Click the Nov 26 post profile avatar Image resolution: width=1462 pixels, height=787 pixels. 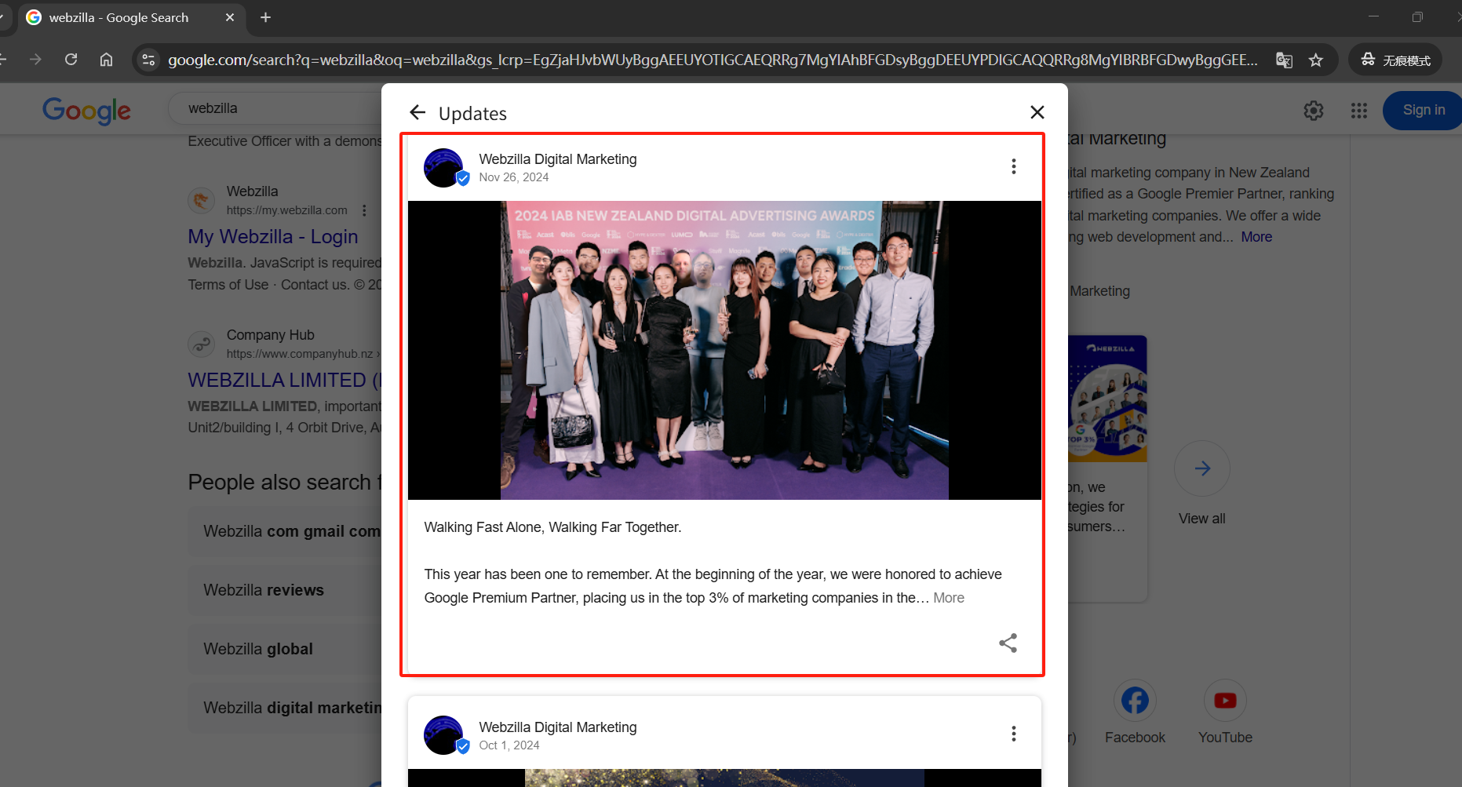445,168
